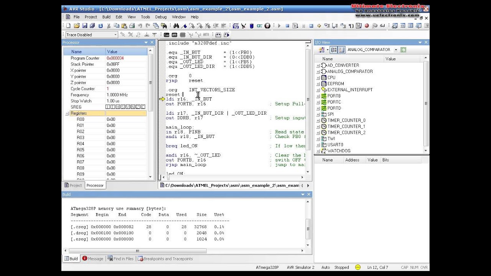Image resolution: width=491 pixels, height=276 pixels.
Task: Open the Trace Disabled dropdown
Action: (x=115, y=34)
